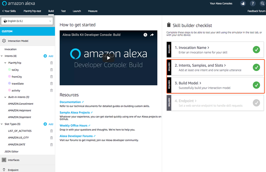This screenshot has width=266, height=172.
Task: Click the plus icon to add an intent
Action: tap(45, 56)
